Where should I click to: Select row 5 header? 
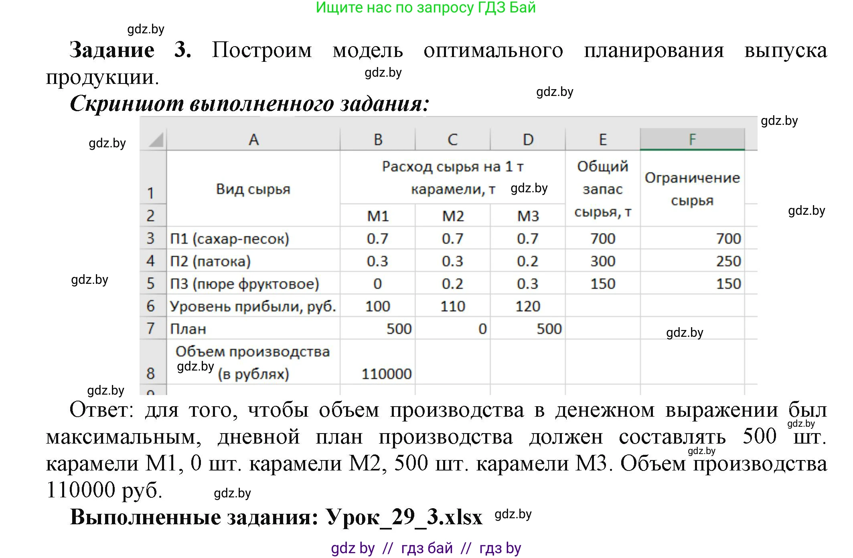coord(153,283)
